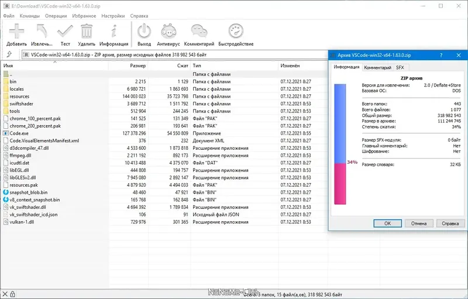
Task: Select d3dcompiler_47.dll file name
Action: 29,148
